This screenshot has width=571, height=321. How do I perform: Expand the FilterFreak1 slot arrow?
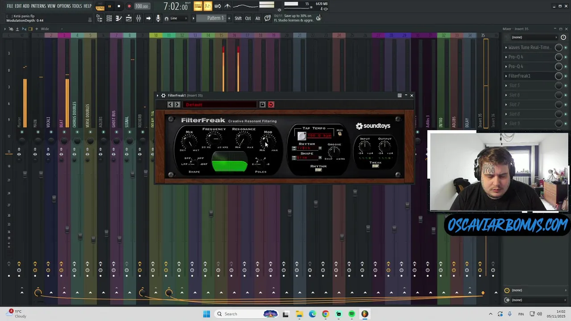click(506, 76)
